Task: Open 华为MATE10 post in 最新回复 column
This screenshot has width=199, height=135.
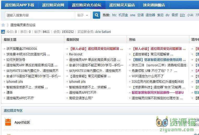Action: click(95, 71)
